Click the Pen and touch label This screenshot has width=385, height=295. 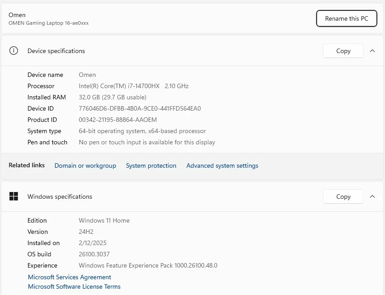(47, 142)
